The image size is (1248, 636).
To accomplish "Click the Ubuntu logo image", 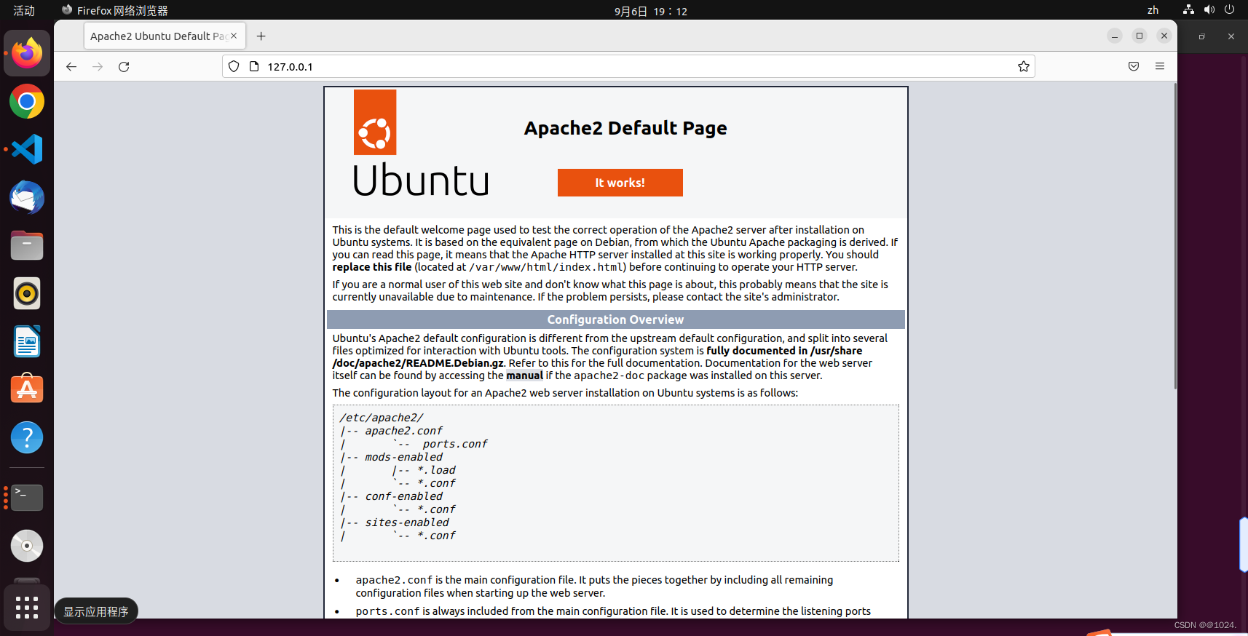I will tap(420, 143).
